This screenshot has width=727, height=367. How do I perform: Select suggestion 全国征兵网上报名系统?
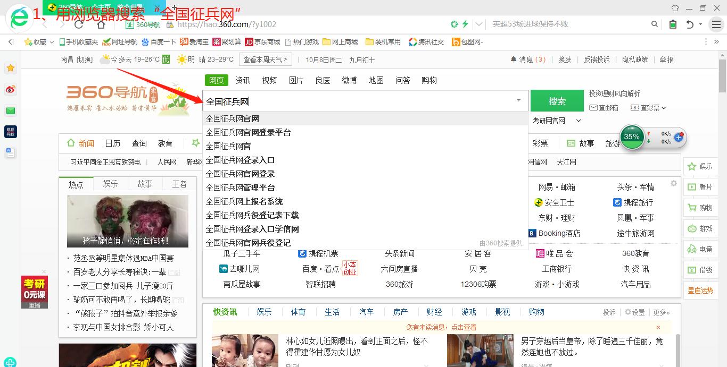tap(244, 201)
